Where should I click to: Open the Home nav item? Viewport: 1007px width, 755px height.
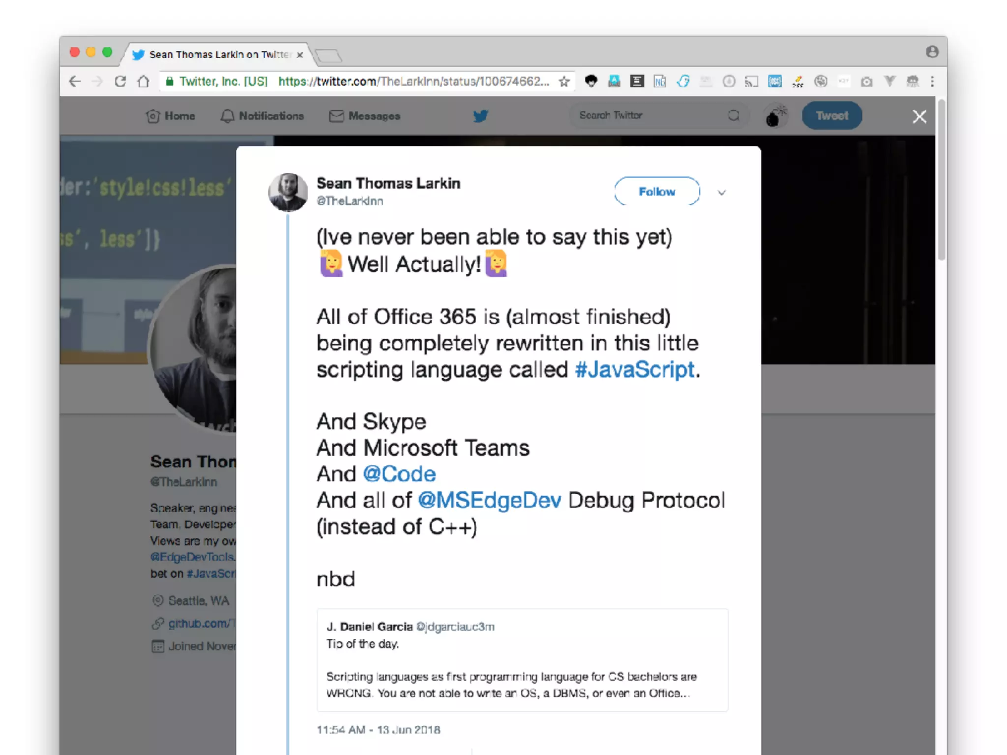171,116
